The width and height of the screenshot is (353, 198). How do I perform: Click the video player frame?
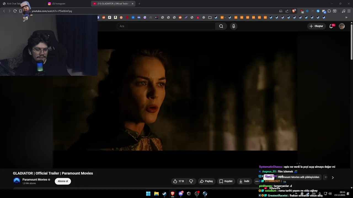click(175, 100)
